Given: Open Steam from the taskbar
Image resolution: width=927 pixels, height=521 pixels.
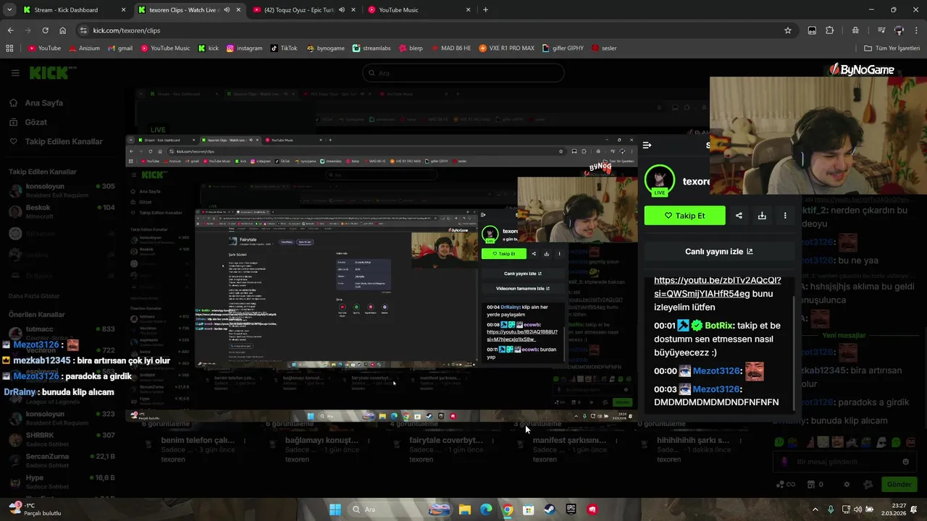Looking at the screenshot, I should (x=550, y=509).
